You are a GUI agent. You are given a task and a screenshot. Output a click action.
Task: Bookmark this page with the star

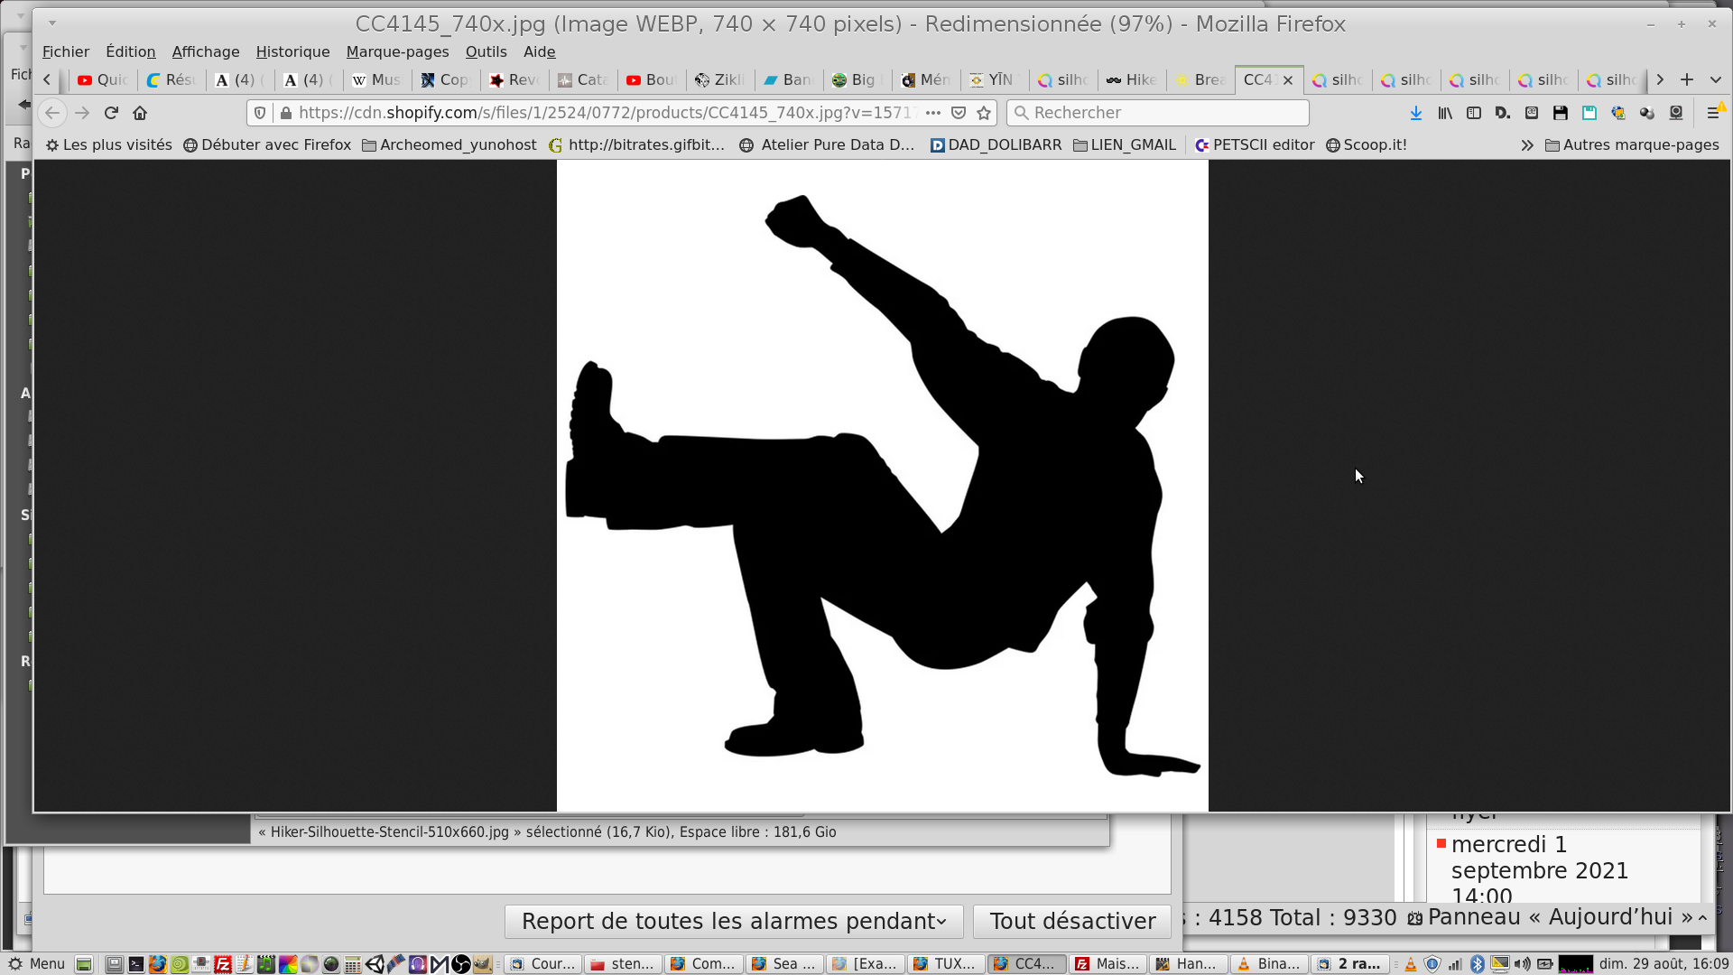[x=984, y=113]
